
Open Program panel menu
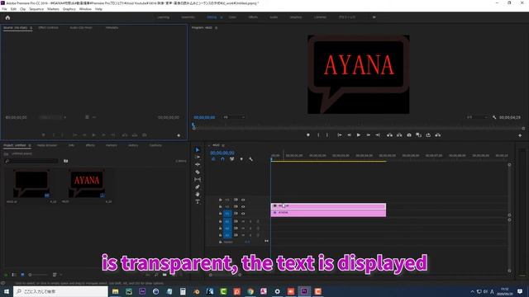tap(216, 27)
